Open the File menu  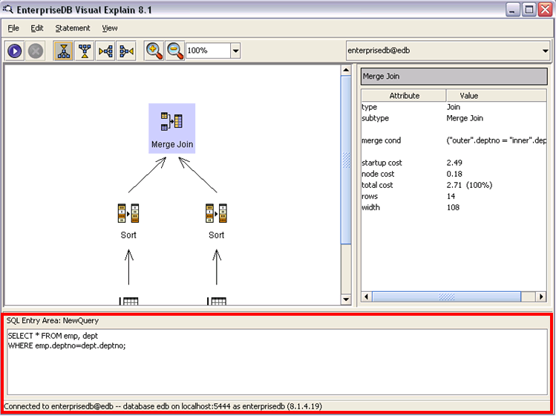13,28
